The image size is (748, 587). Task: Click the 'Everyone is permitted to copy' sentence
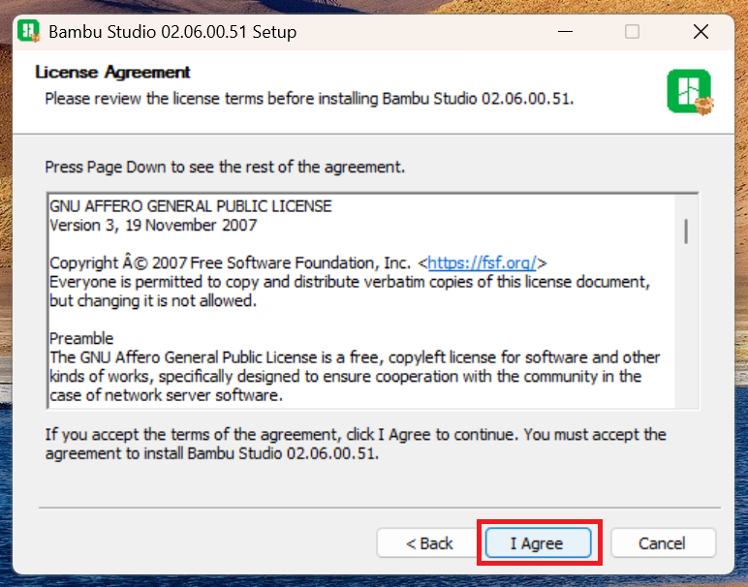[x=349, y=282]
